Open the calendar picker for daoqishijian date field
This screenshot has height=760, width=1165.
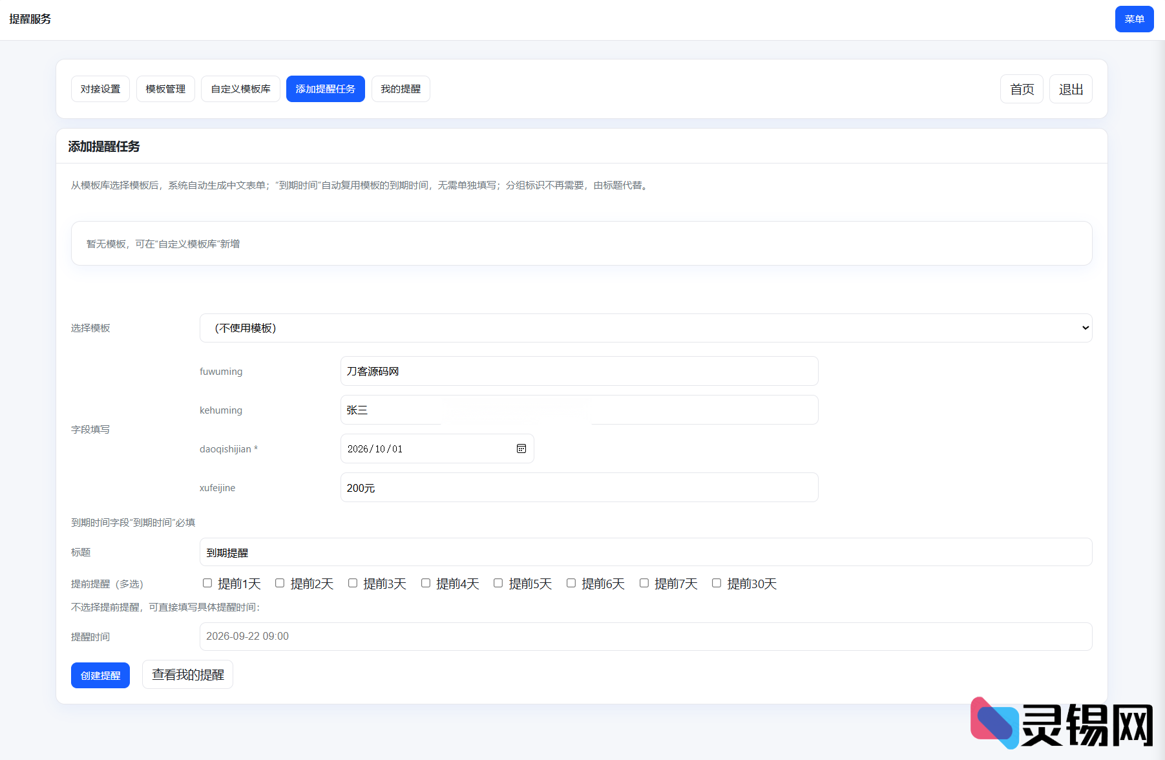point(521,449)
